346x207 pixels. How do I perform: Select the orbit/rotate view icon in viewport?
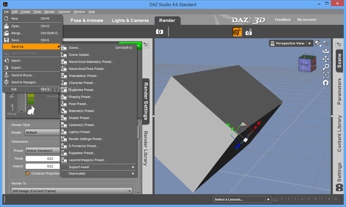326,51
